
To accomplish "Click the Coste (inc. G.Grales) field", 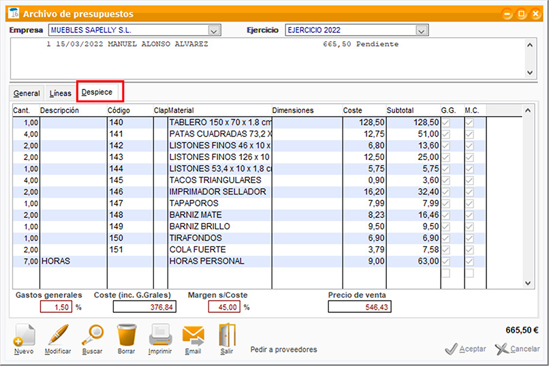I will pos(144,307).
